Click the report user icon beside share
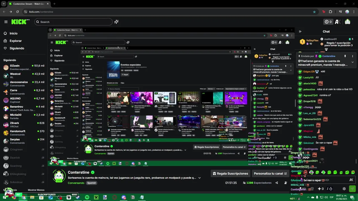Viewport: 358px width, 201px height. coord(286,183)
